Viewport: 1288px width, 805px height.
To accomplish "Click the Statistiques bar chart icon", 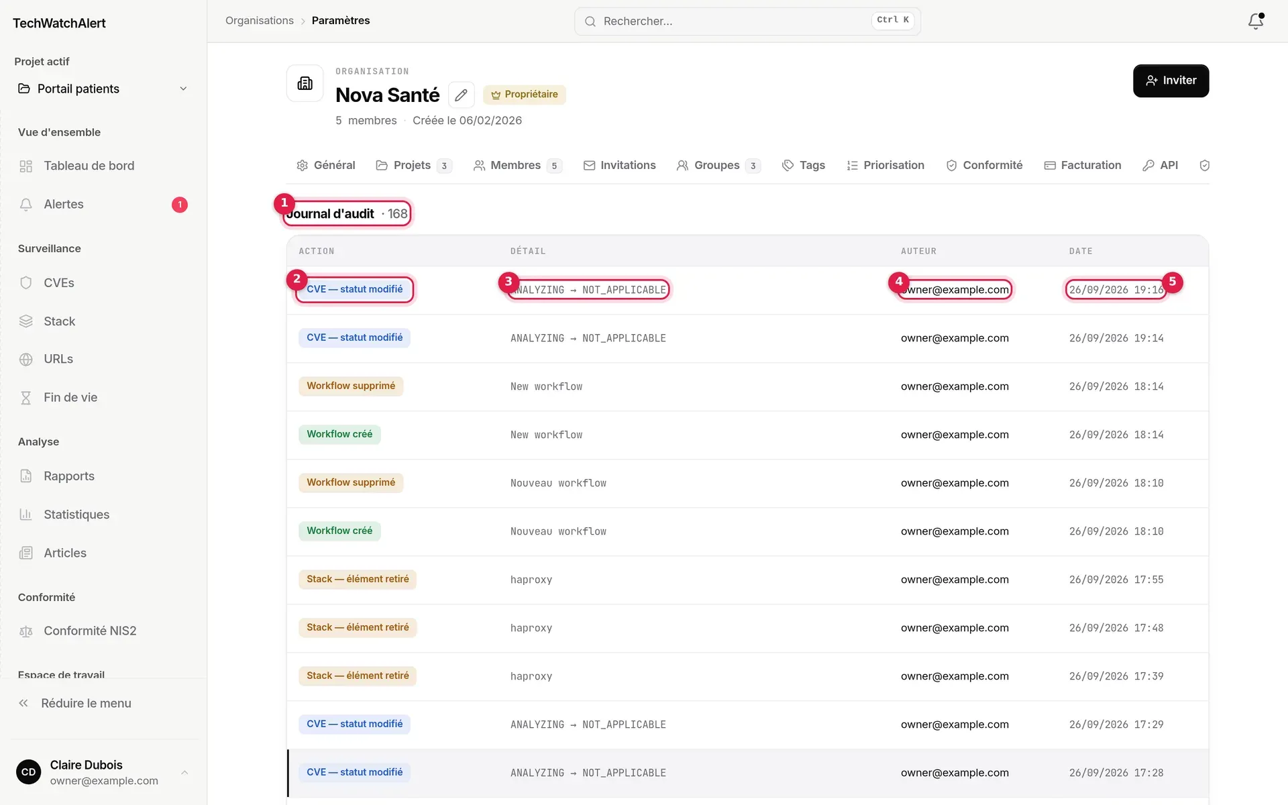I will coord(26,515).
